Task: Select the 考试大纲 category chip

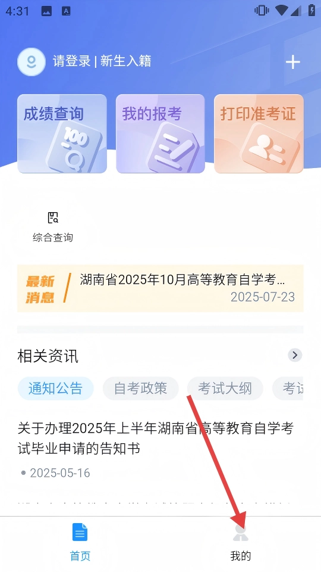Action: (225, 388)
